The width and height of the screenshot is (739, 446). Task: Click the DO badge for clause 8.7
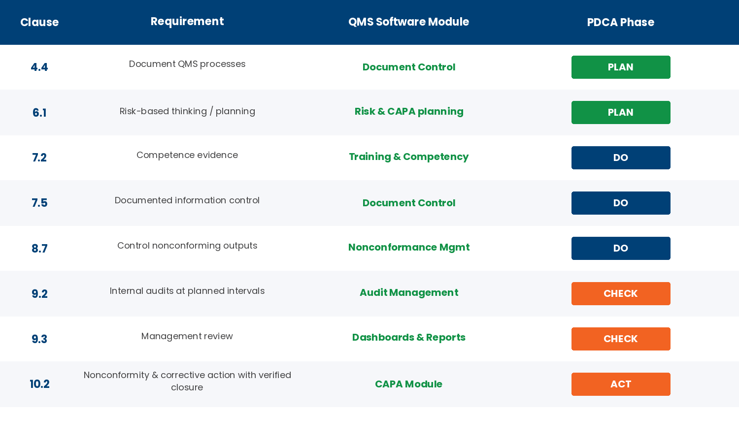621,248
